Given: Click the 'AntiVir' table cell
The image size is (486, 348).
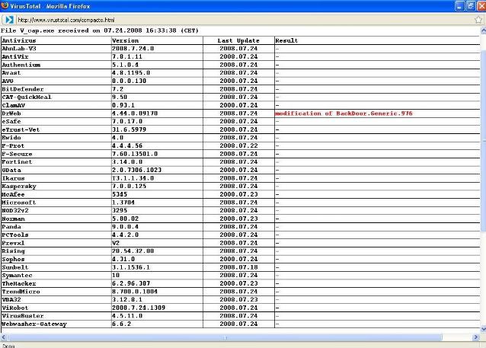Looking at the screenshot, I should coord(56,56).
